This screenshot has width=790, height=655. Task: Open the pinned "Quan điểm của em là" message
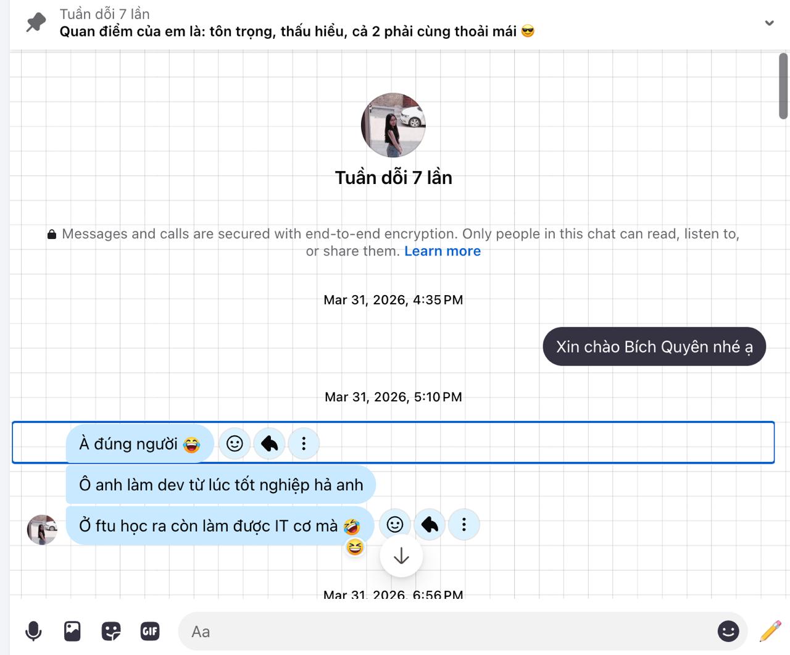pos(297,31)
